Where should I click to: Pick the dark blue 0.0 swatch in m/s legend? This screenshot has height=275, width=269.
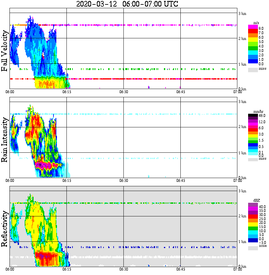[253, 61]
